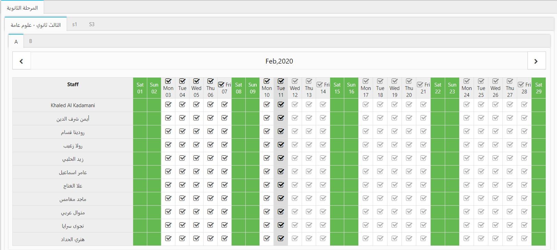Go to the next month
The image size is (557, 250).
tap(536, 61)
